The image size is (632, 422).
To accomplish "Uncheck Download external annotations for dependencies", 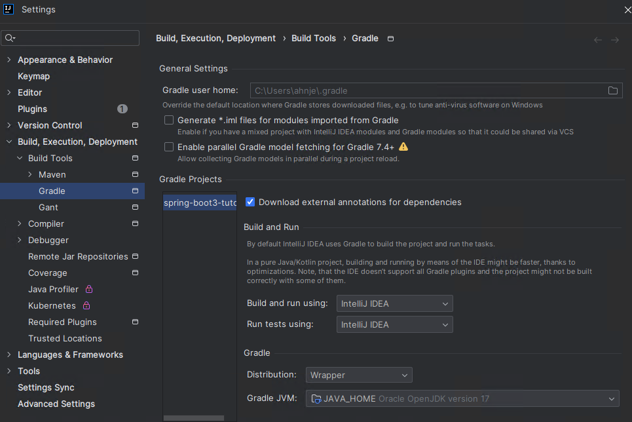I will click(250, 202).
